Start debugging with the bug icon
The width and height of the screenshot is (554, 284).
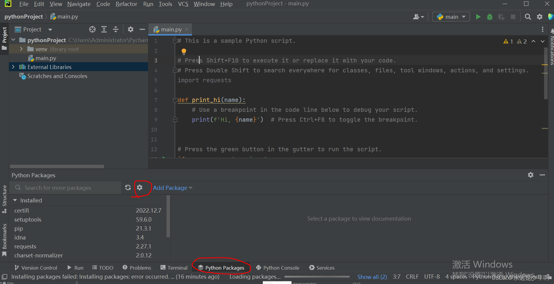[490, 17]
